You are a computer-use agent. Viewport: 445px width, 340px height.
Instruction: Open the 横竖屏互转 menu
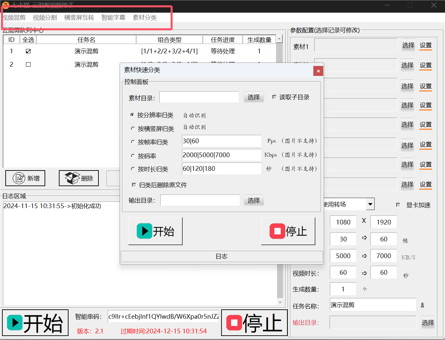click(x=79, y=18)
